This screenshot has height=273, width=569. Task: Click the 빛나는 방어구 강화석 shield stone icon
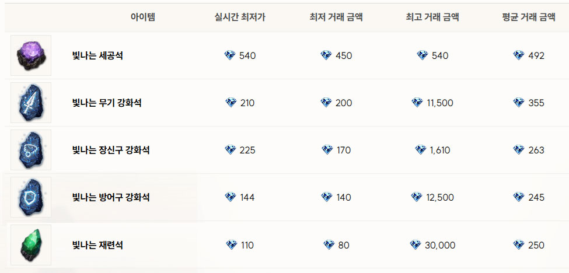coord(31,197)
